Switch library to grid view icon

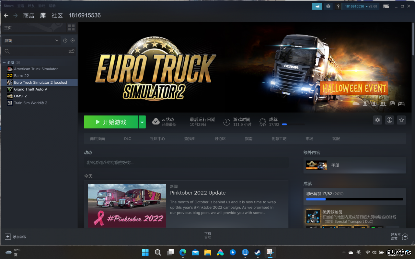pyautogui.click(x=71, y=28)
